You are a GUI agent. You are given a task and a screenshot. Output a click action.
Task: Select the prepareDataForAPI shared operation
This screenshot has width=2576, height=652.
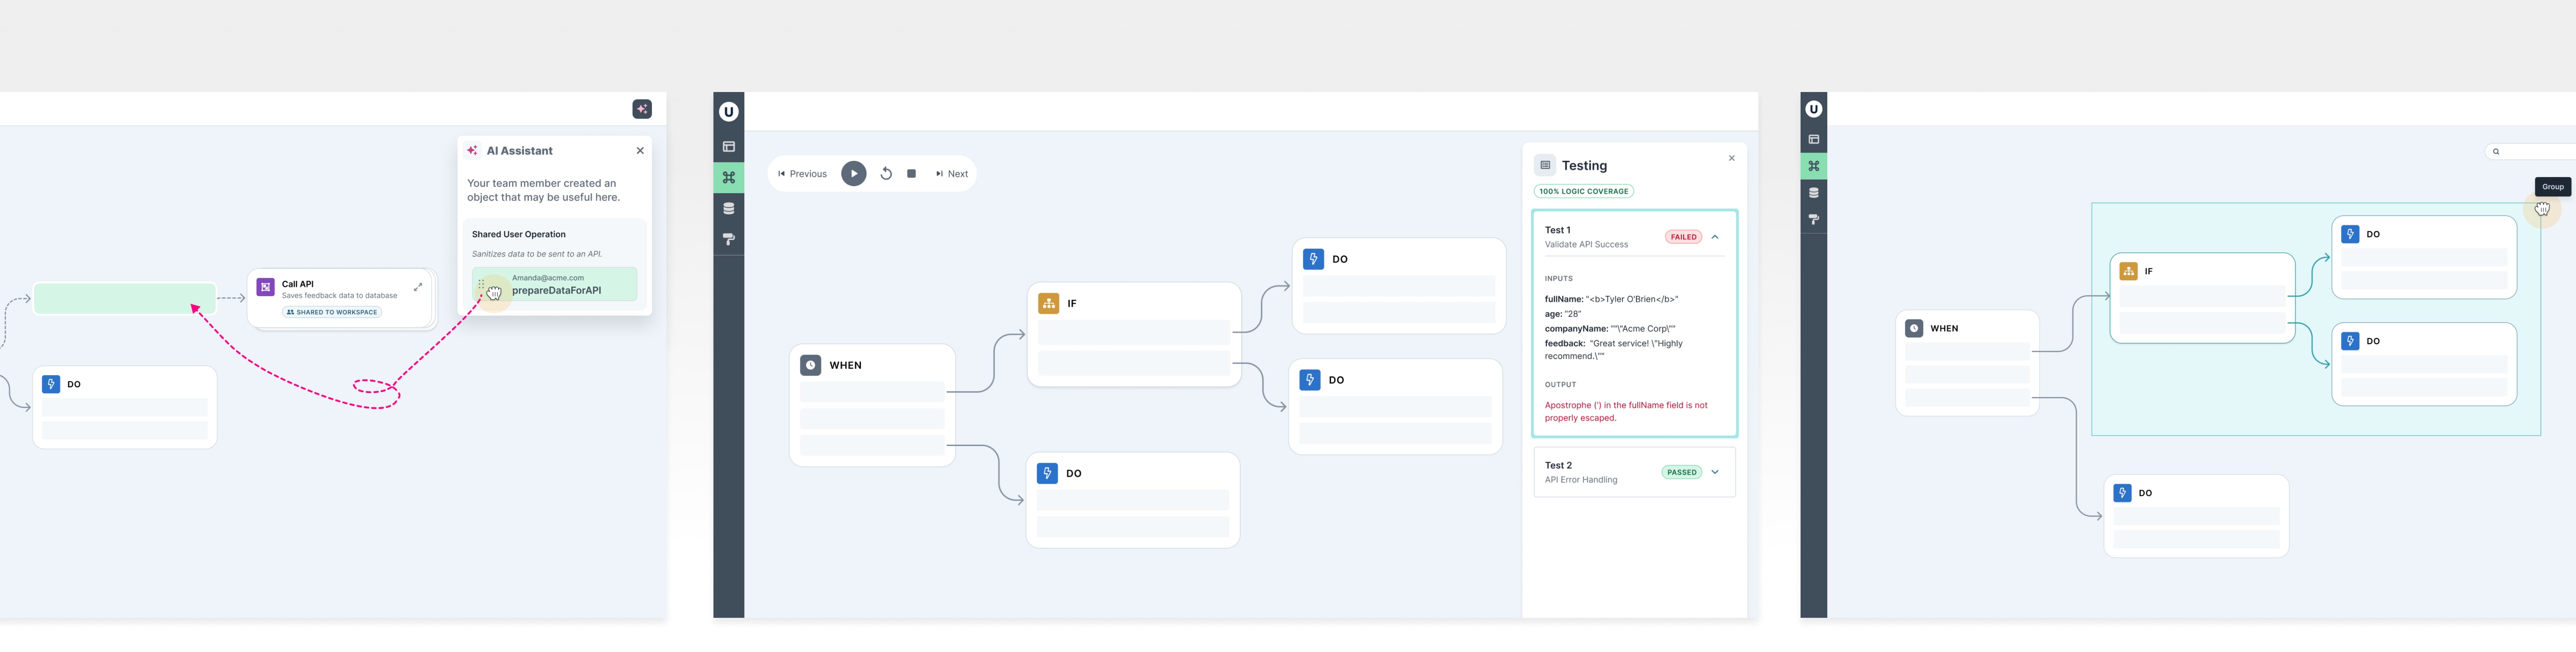[x=555, y=285]
